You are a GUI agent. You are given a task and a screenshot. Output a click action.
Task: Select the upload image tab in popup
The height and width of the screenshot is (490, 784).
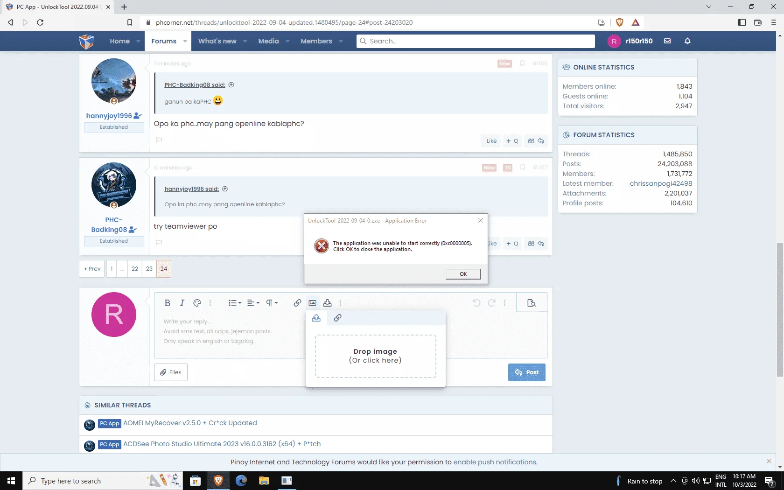click(x=316, y=318)
